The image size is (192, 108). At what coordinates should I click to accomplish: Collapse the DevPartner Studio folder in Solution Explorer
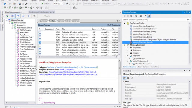[125, 23]
